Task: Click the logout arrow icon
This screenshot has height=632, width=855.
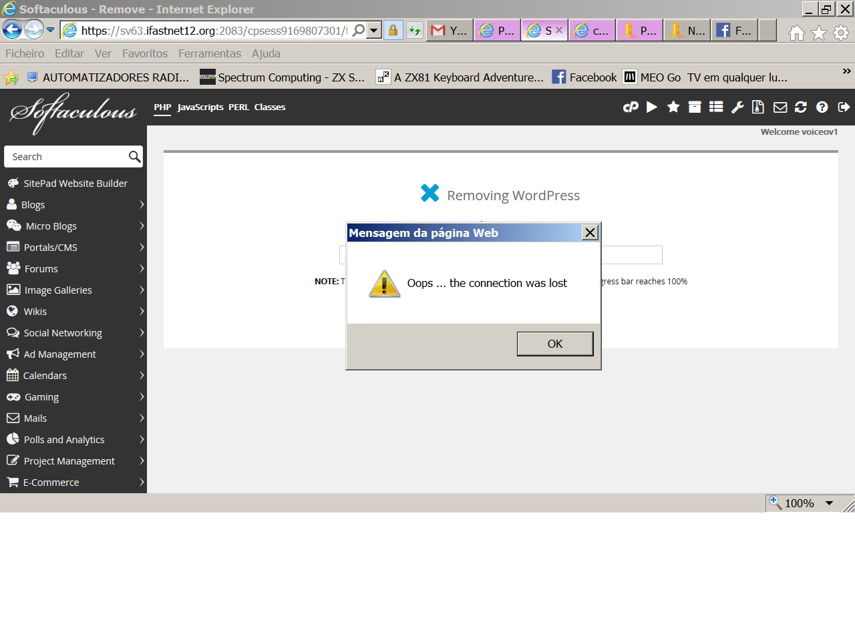Action: coord(844,107)
